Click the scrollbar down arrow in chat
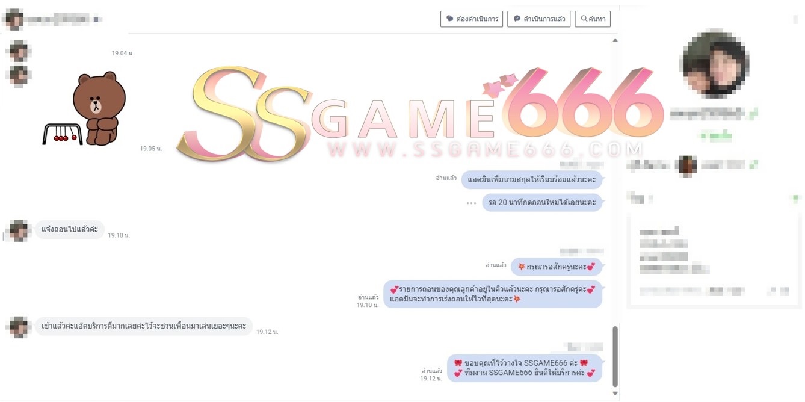Image resolution: width=805 pixels, height=402 pixels. tap(614, 394)
